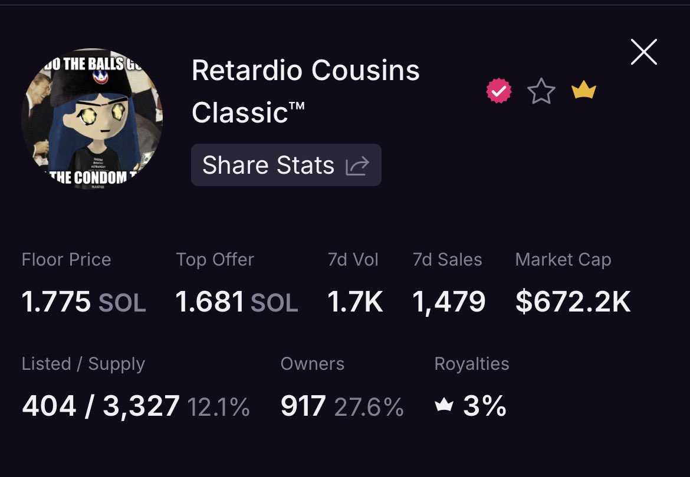This screenshot has height=477, width=690.
Task: Click the Top Offer value 1.681 SOL
Action: (x=236, y=302)
